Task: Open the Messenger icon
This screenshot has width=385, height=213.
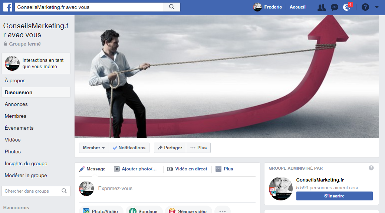Action: pos(334,7)
